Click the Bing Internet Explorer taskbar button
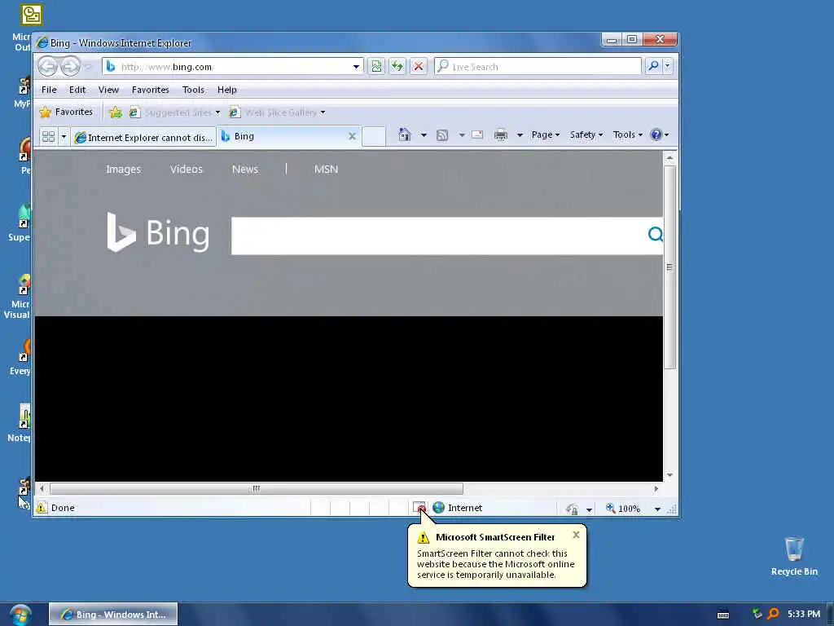The width and height of the screenshot is (834, 626). (x=113, y=615)
